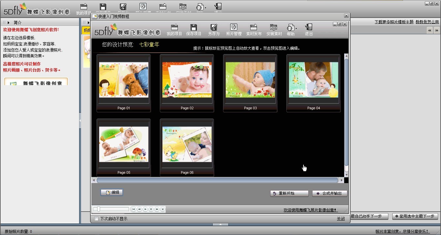Click the 素材发布 icon in the tutorial video

click(x=254, y=29)
